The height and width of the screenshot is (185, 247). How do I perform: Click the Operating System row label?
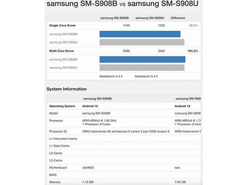click(62, 106)
